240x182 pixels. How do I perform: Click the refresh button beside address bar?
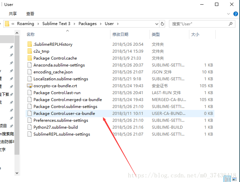(x=162, y=24)
